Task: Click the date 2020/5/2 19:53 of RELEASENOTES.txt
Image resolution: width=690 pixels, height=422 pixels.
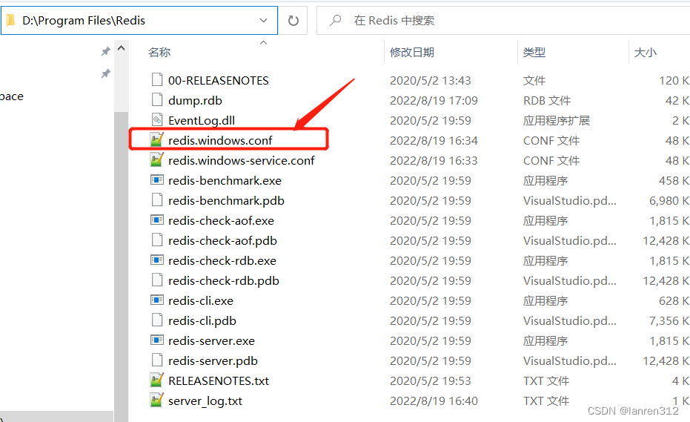Action: coord(430,381)
